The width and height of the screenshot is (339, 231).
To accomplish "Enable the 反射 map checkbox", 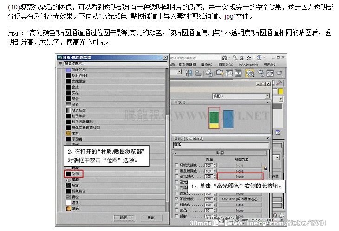I will pyautogui.click(x=176, y=216).
